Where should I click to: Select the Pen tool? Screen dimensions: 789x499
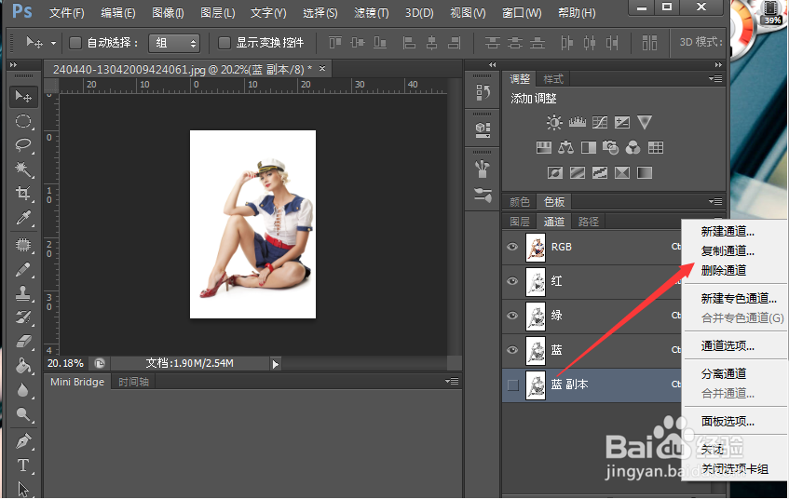[x=22, y=441]
